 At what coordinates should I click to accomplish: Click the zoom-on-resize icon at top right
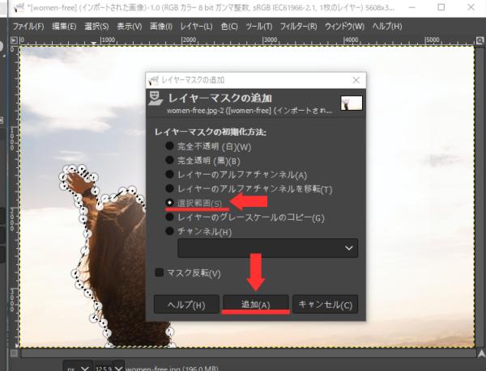(x=480, y=40)
